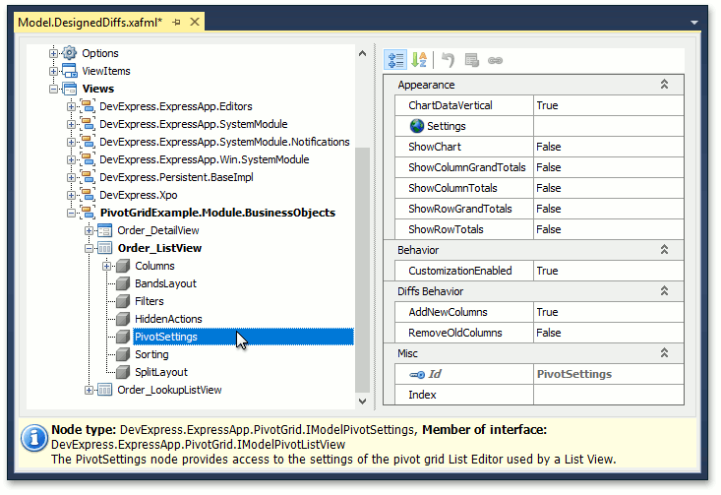The height and width of the screenshot is (495, 721).
Task: Click the chain link toolbar icon
Action: 495,61
